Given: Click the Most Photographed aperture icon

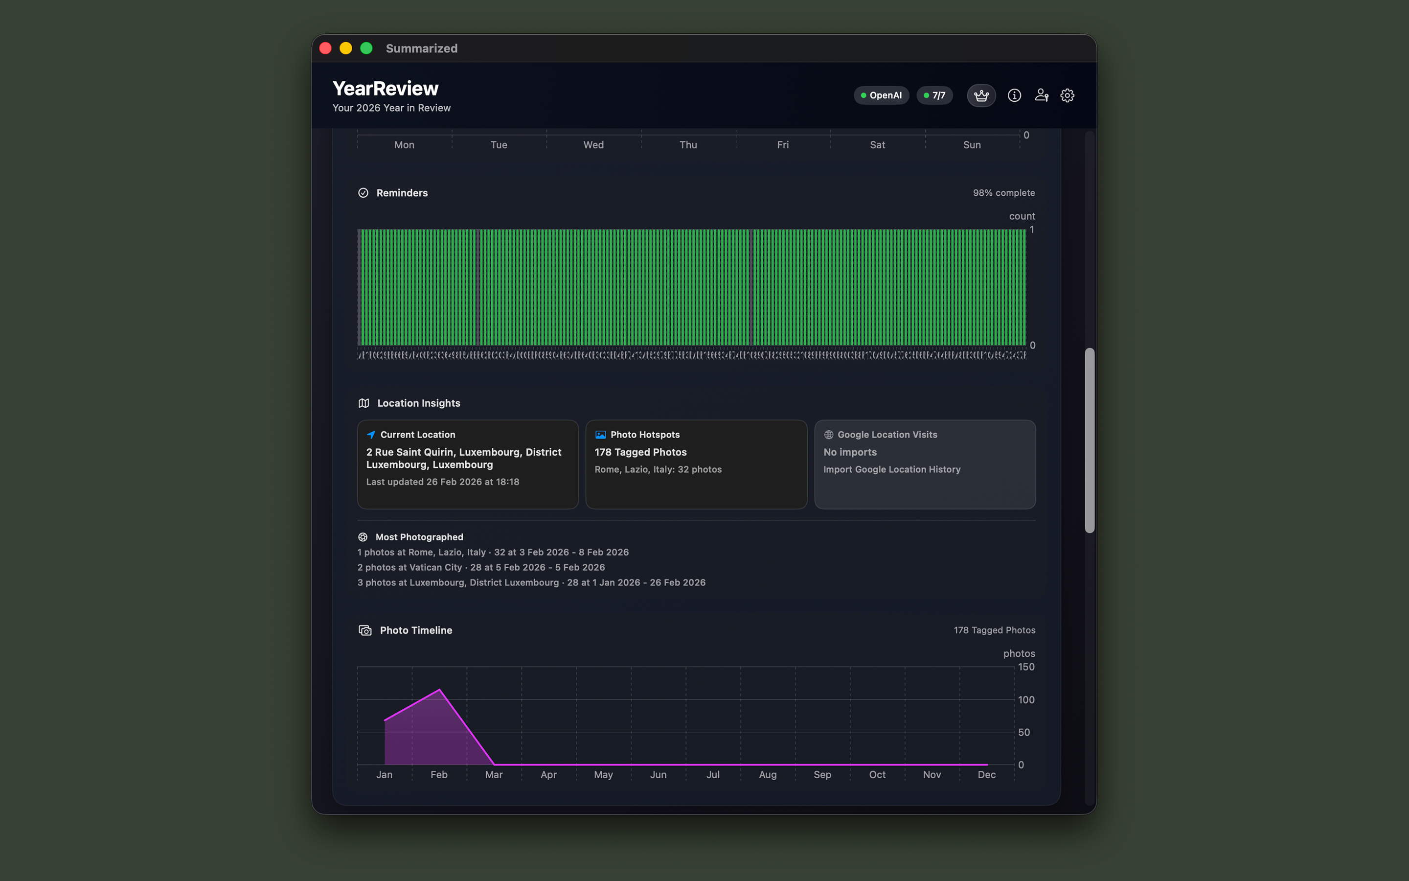Looking at the screenshot, I should (x=363, y=537).
